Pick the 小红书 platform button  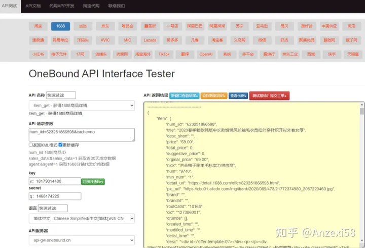(38, 54)
